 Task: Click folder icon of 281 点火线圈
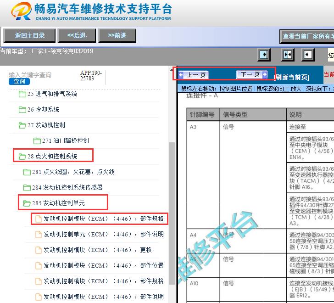27,172
